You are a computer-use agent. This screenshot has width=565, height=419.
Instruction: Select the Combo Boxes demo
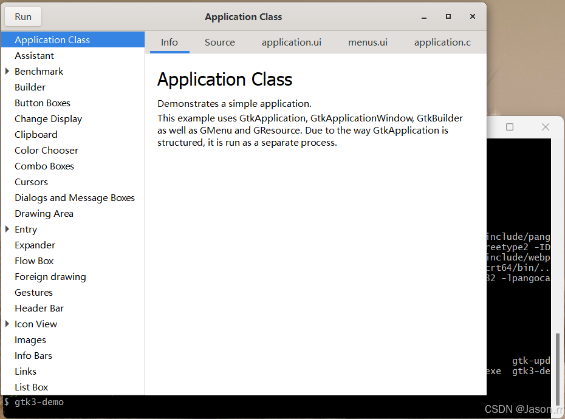pyautogui.click(x=73, y=166)
